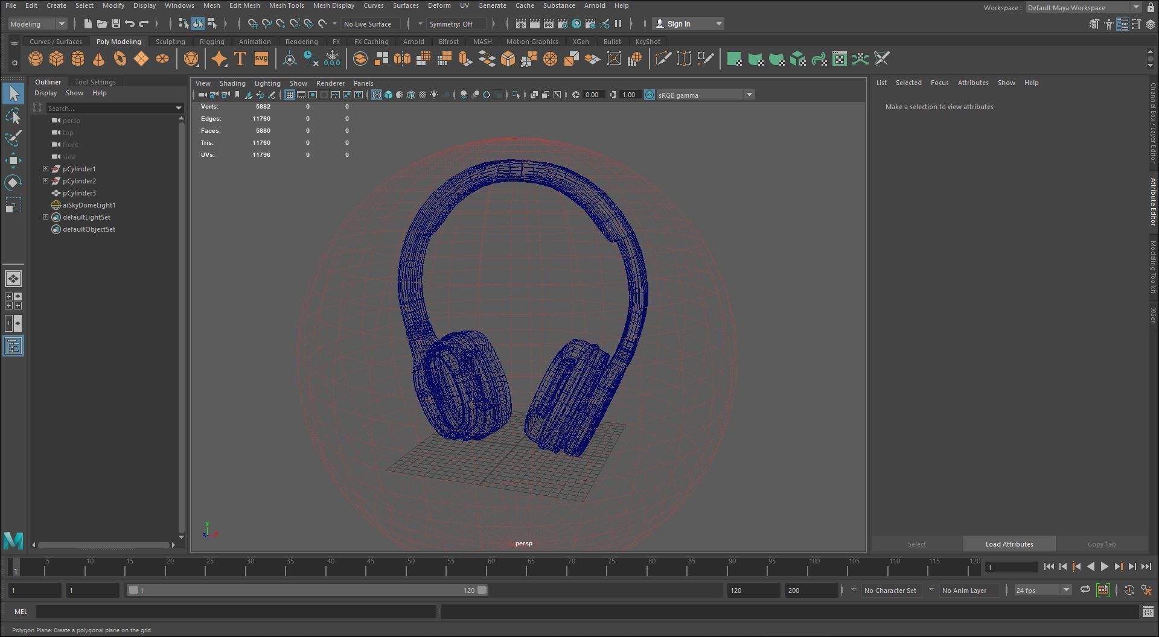Expand the pCylinder2 node in Outliner
1159x637 pixels.
[45, 181]
